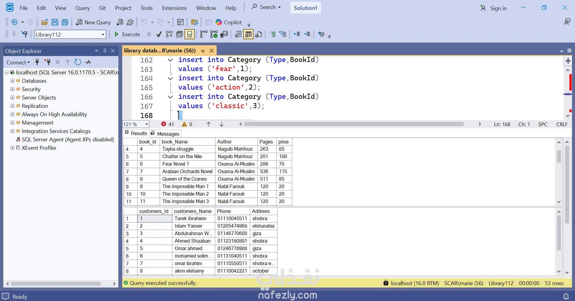Click the Copilot button in the toolbar
This screenshot has width=575, height=301.
[x=229, y=22]
